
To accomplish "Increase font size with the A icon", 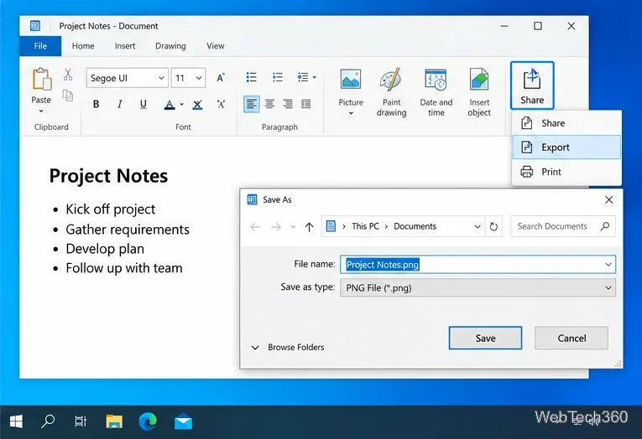I will (x=221, y=78).
